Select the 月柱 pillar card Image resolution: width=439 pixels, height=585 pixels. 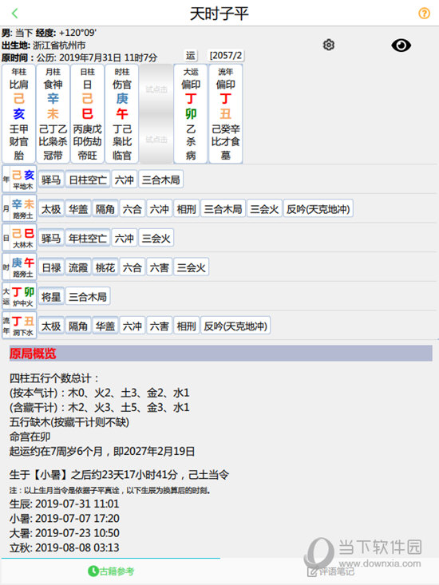tap(53, 114)
